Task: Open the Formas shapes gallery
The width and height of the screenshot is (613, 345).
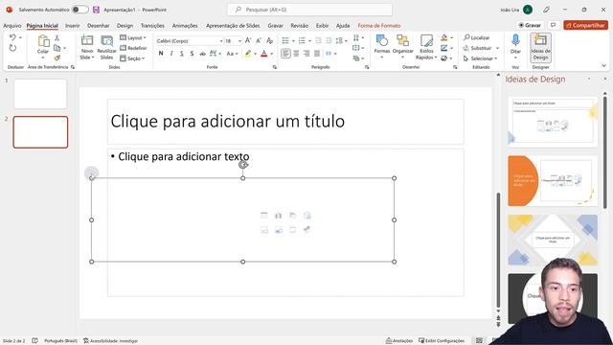Action: (381, 46)
